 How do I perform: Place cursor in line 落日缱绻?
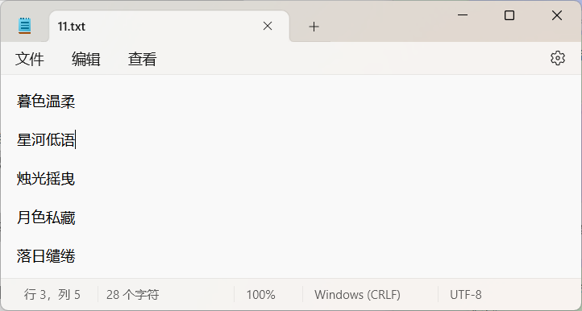46,256
